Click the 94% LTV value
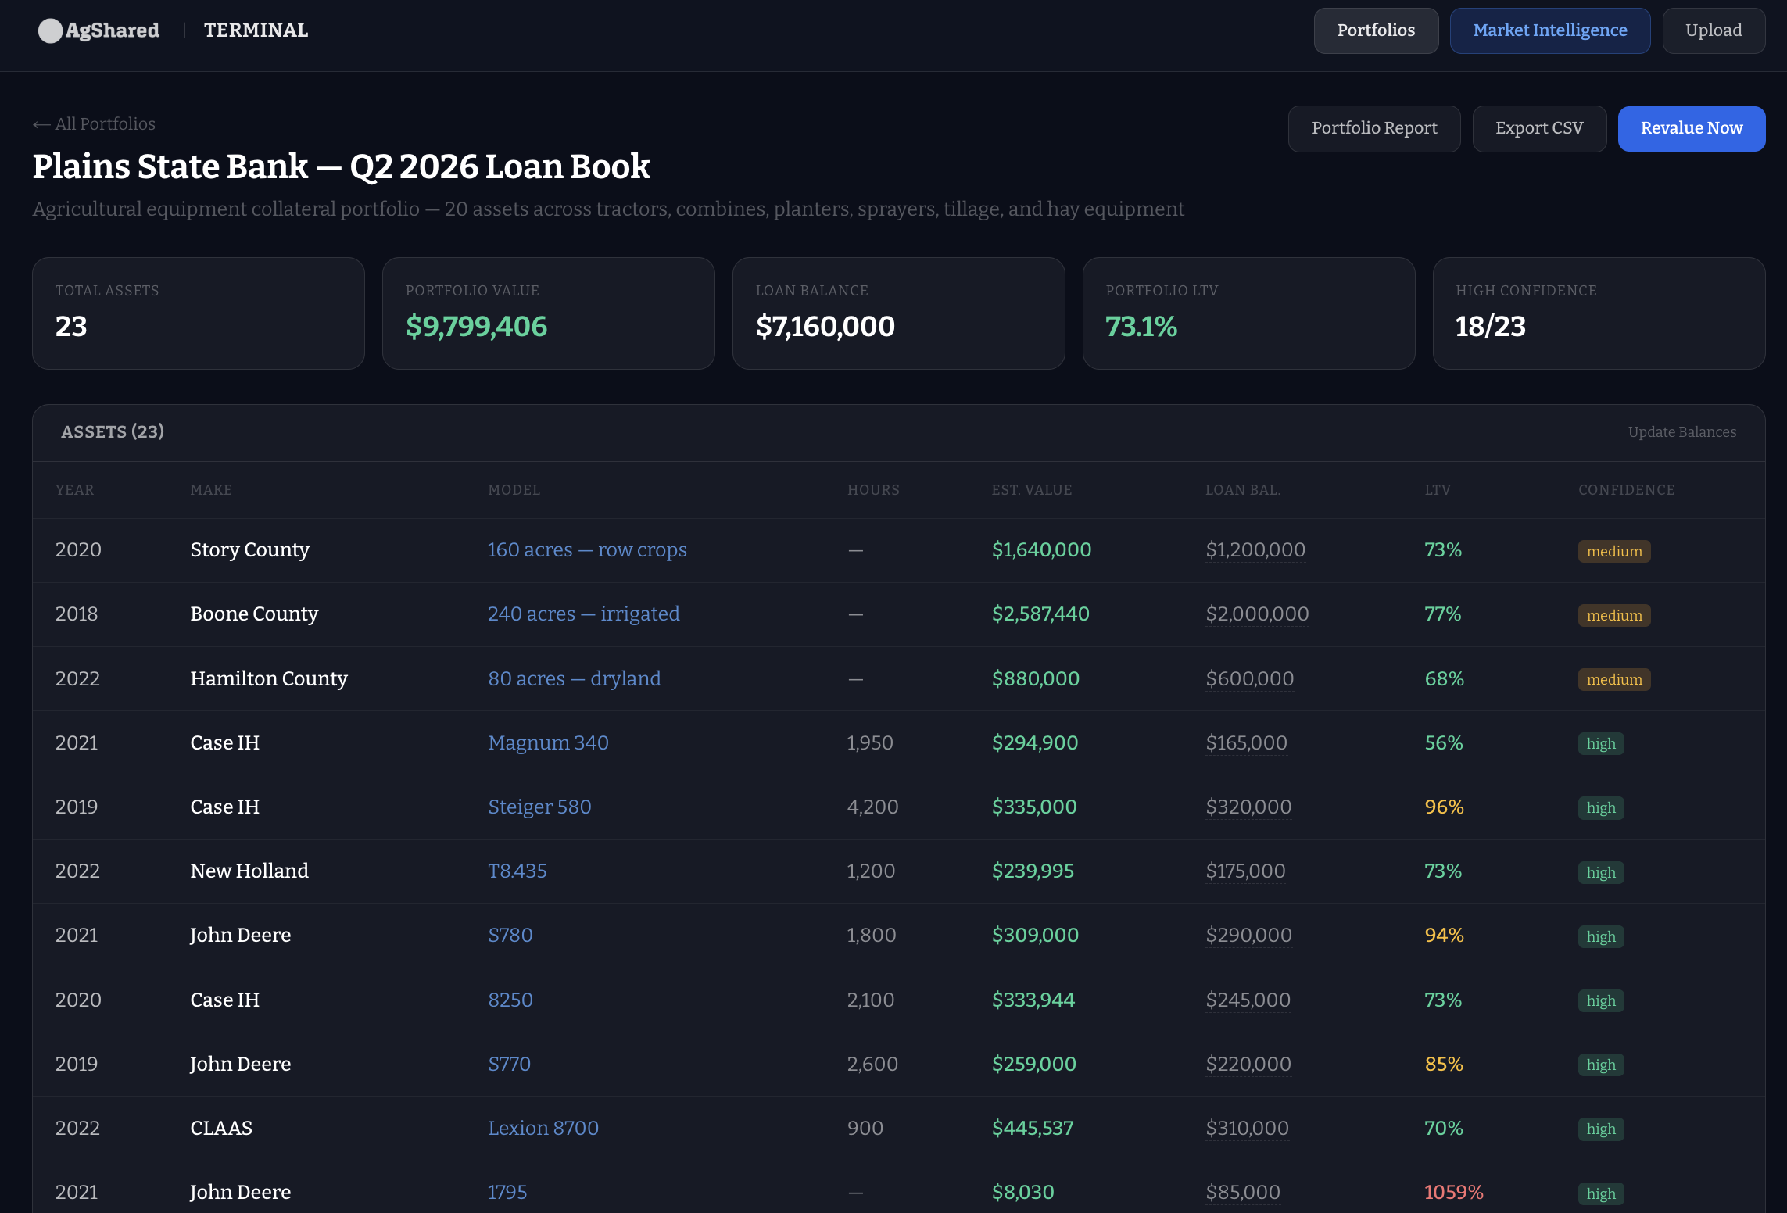Viewport: 1787px width, 1213px height. (x=1444, y=935)
